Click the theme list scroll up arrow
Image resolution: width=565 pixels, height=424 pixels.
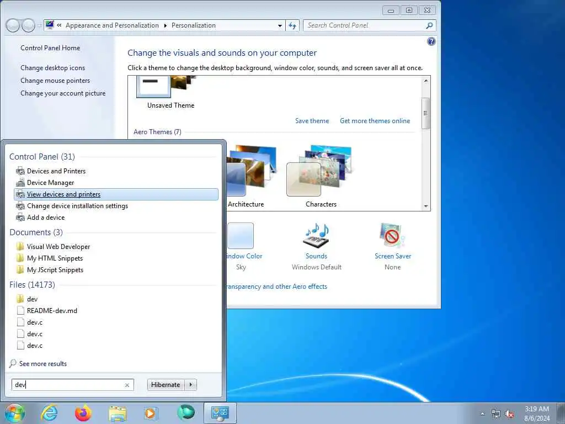tap(426, 81)
